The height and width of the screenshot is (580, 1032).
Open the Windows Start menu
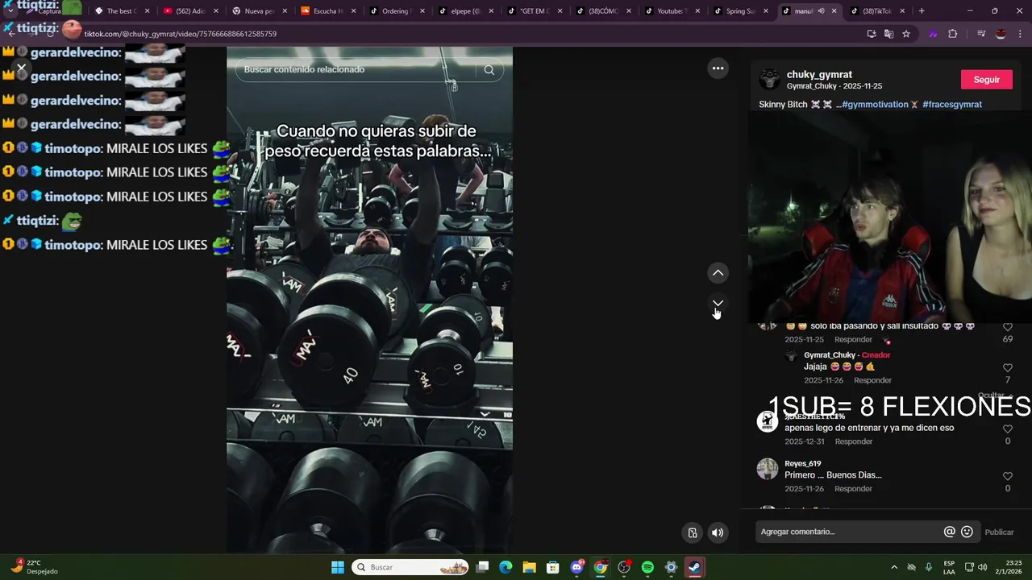(x=338, y=567)
